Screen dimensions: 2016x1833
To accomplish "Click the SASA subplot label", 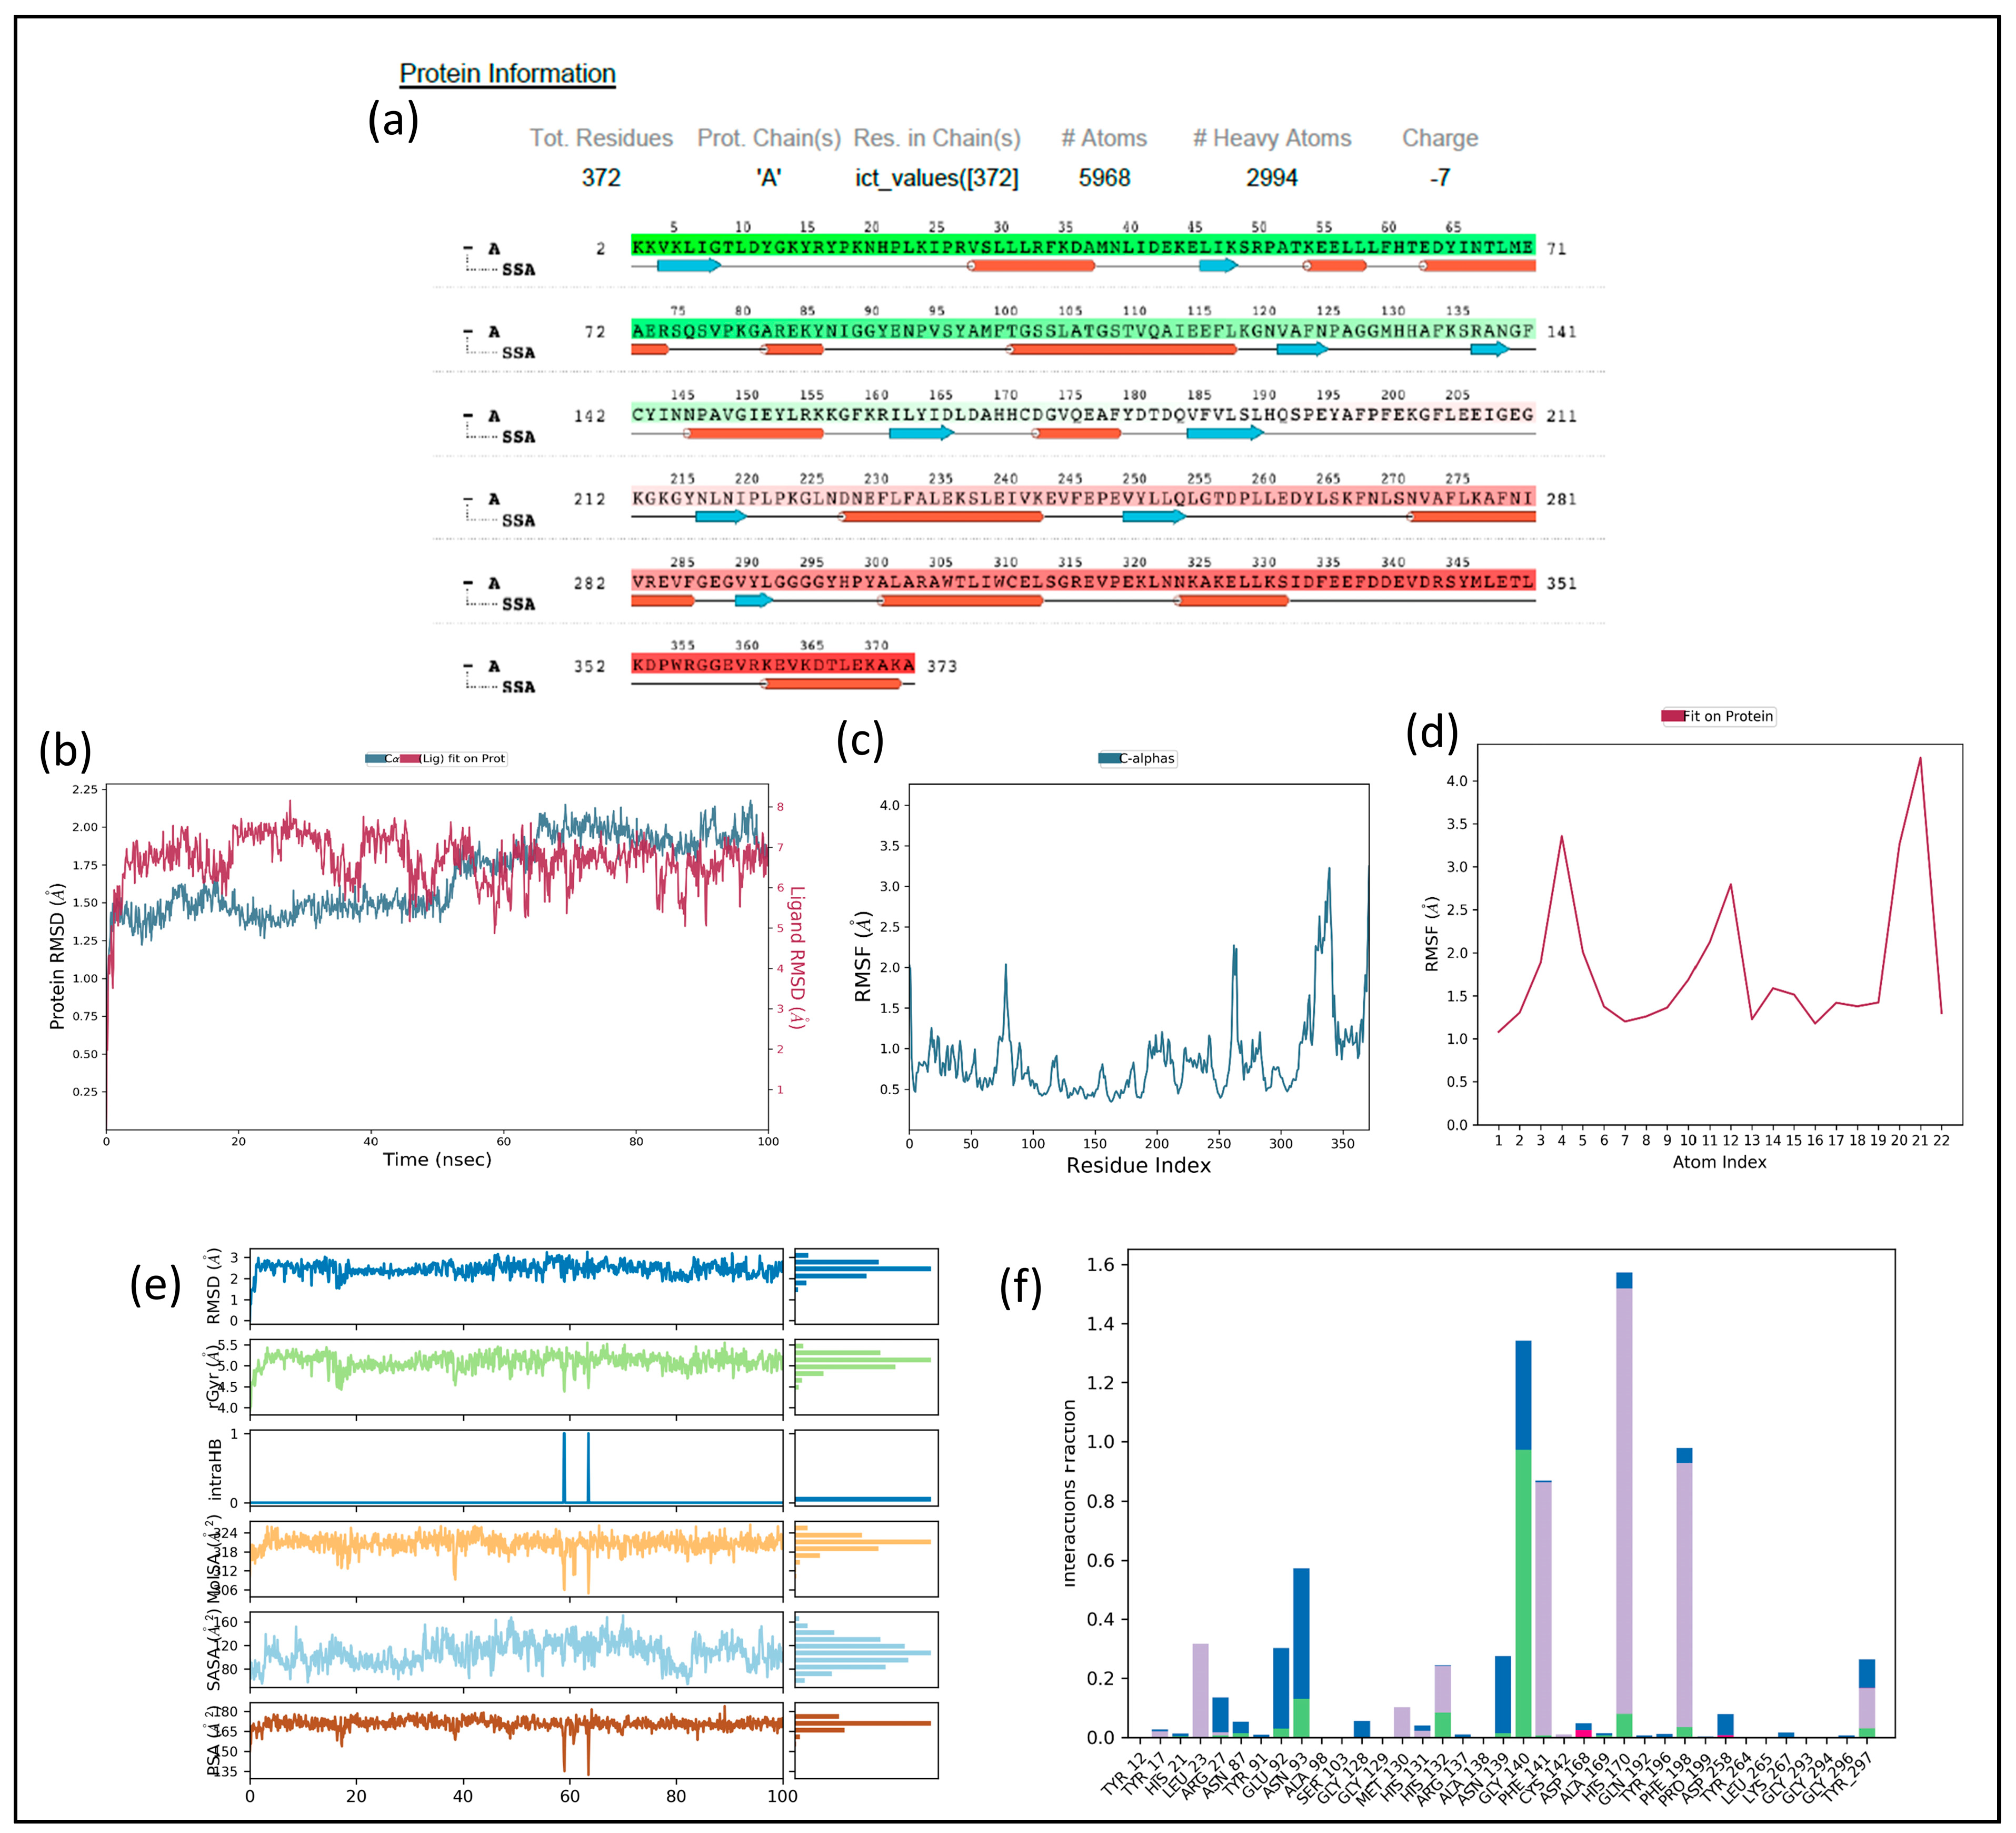I will [x=214, y=1651].
